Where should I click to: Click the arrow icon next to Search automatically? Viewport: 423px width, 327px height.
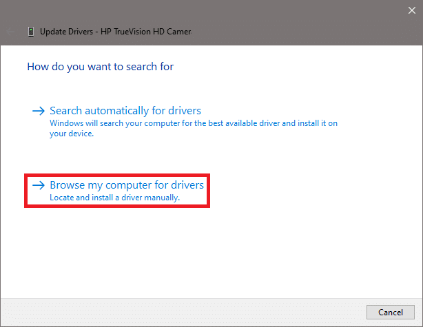pyautogui.click(x=39, y=111)
